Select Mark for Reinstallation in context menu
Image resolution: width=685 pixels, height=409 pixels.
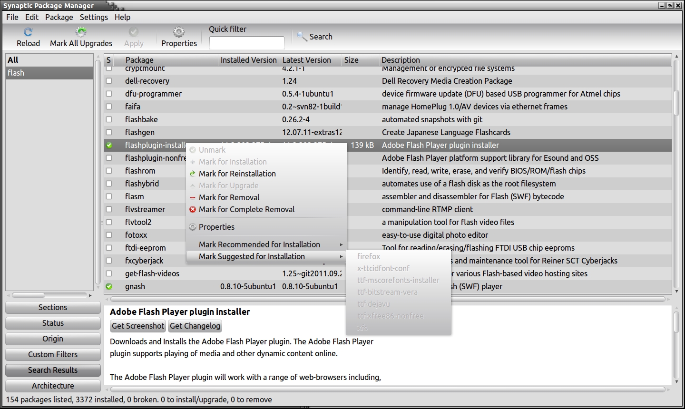click(237, 174)
